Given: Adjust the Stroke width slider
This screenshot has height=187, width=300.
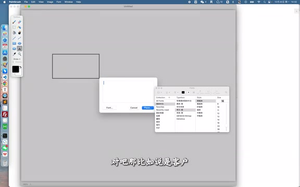Looking at the screenshot, I should pyautogui.click(x=17, y=62).
